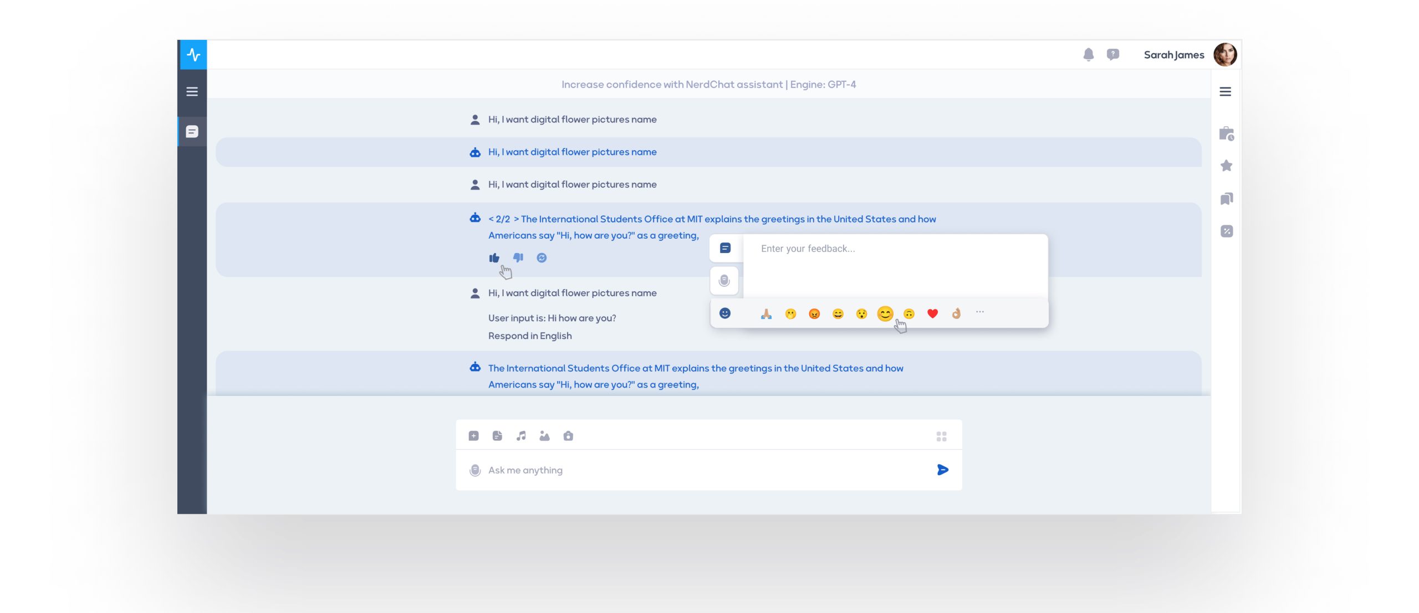Open the favorites star in right sidebar

tap(1226, 166)
